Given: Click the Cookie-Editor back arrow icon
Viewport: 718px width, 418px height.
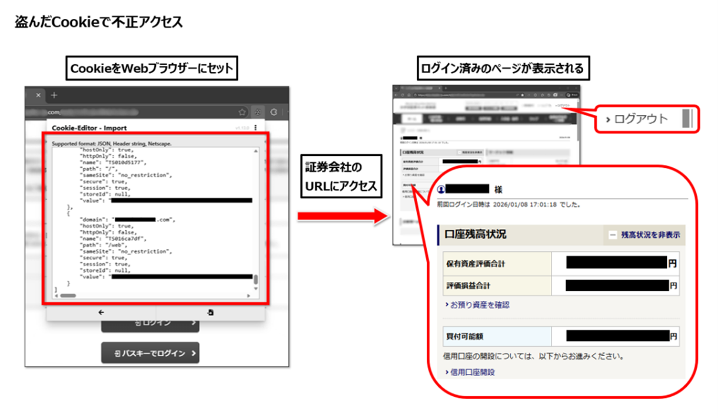Looking at the screenshot, I should 101,313.
